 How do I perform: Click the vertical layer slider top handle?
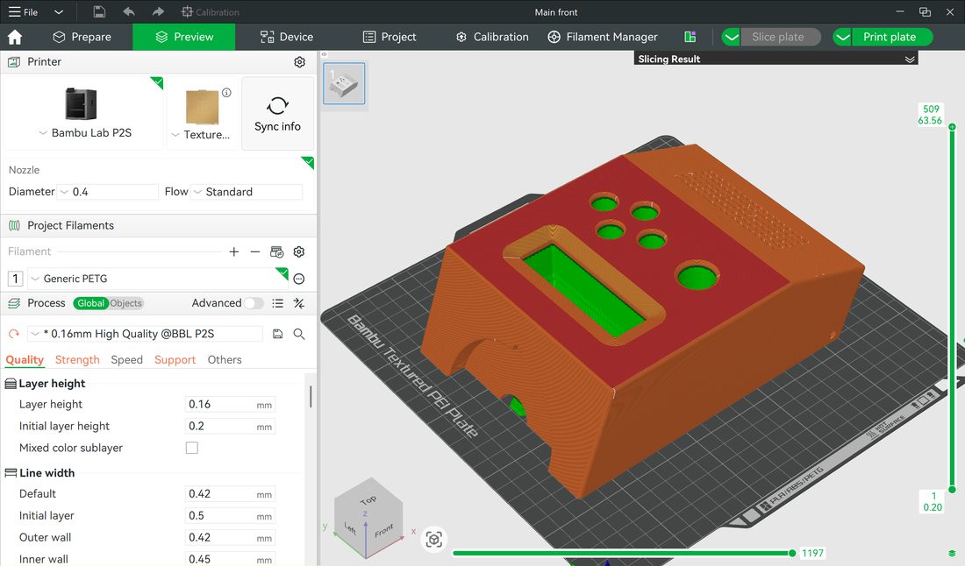point(952,126)
